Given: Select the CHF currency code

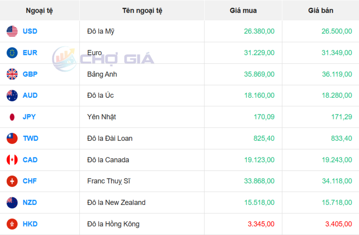Looking at the screenshot, I should coord(30,181).
